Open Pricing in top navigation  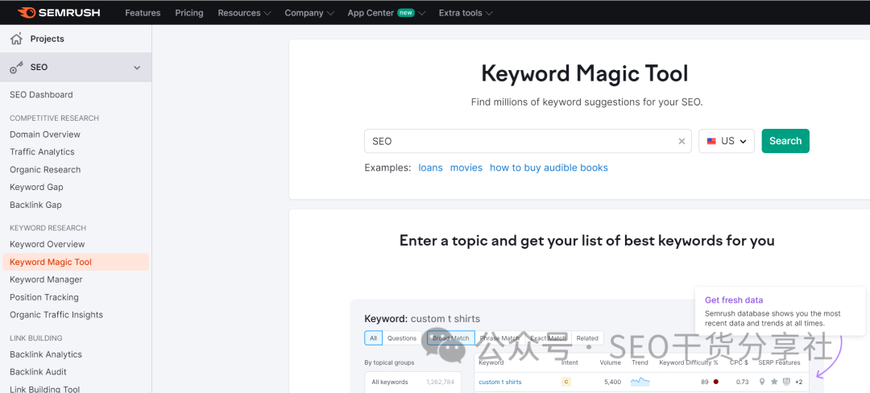[x=189, y=13]
